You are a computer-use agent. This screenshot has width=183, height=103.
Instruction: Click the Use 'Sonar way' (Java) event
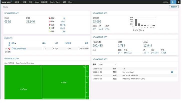tap(130, 75)
